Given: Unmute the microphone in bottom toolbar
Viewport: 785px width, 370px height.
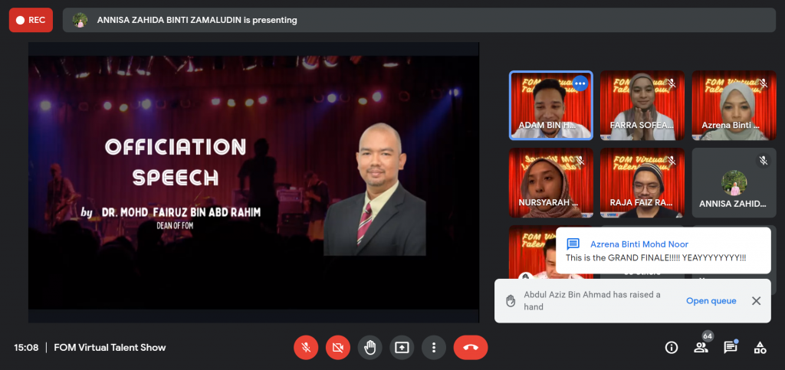Looking at the screenshot, I should tap(306, 347).
